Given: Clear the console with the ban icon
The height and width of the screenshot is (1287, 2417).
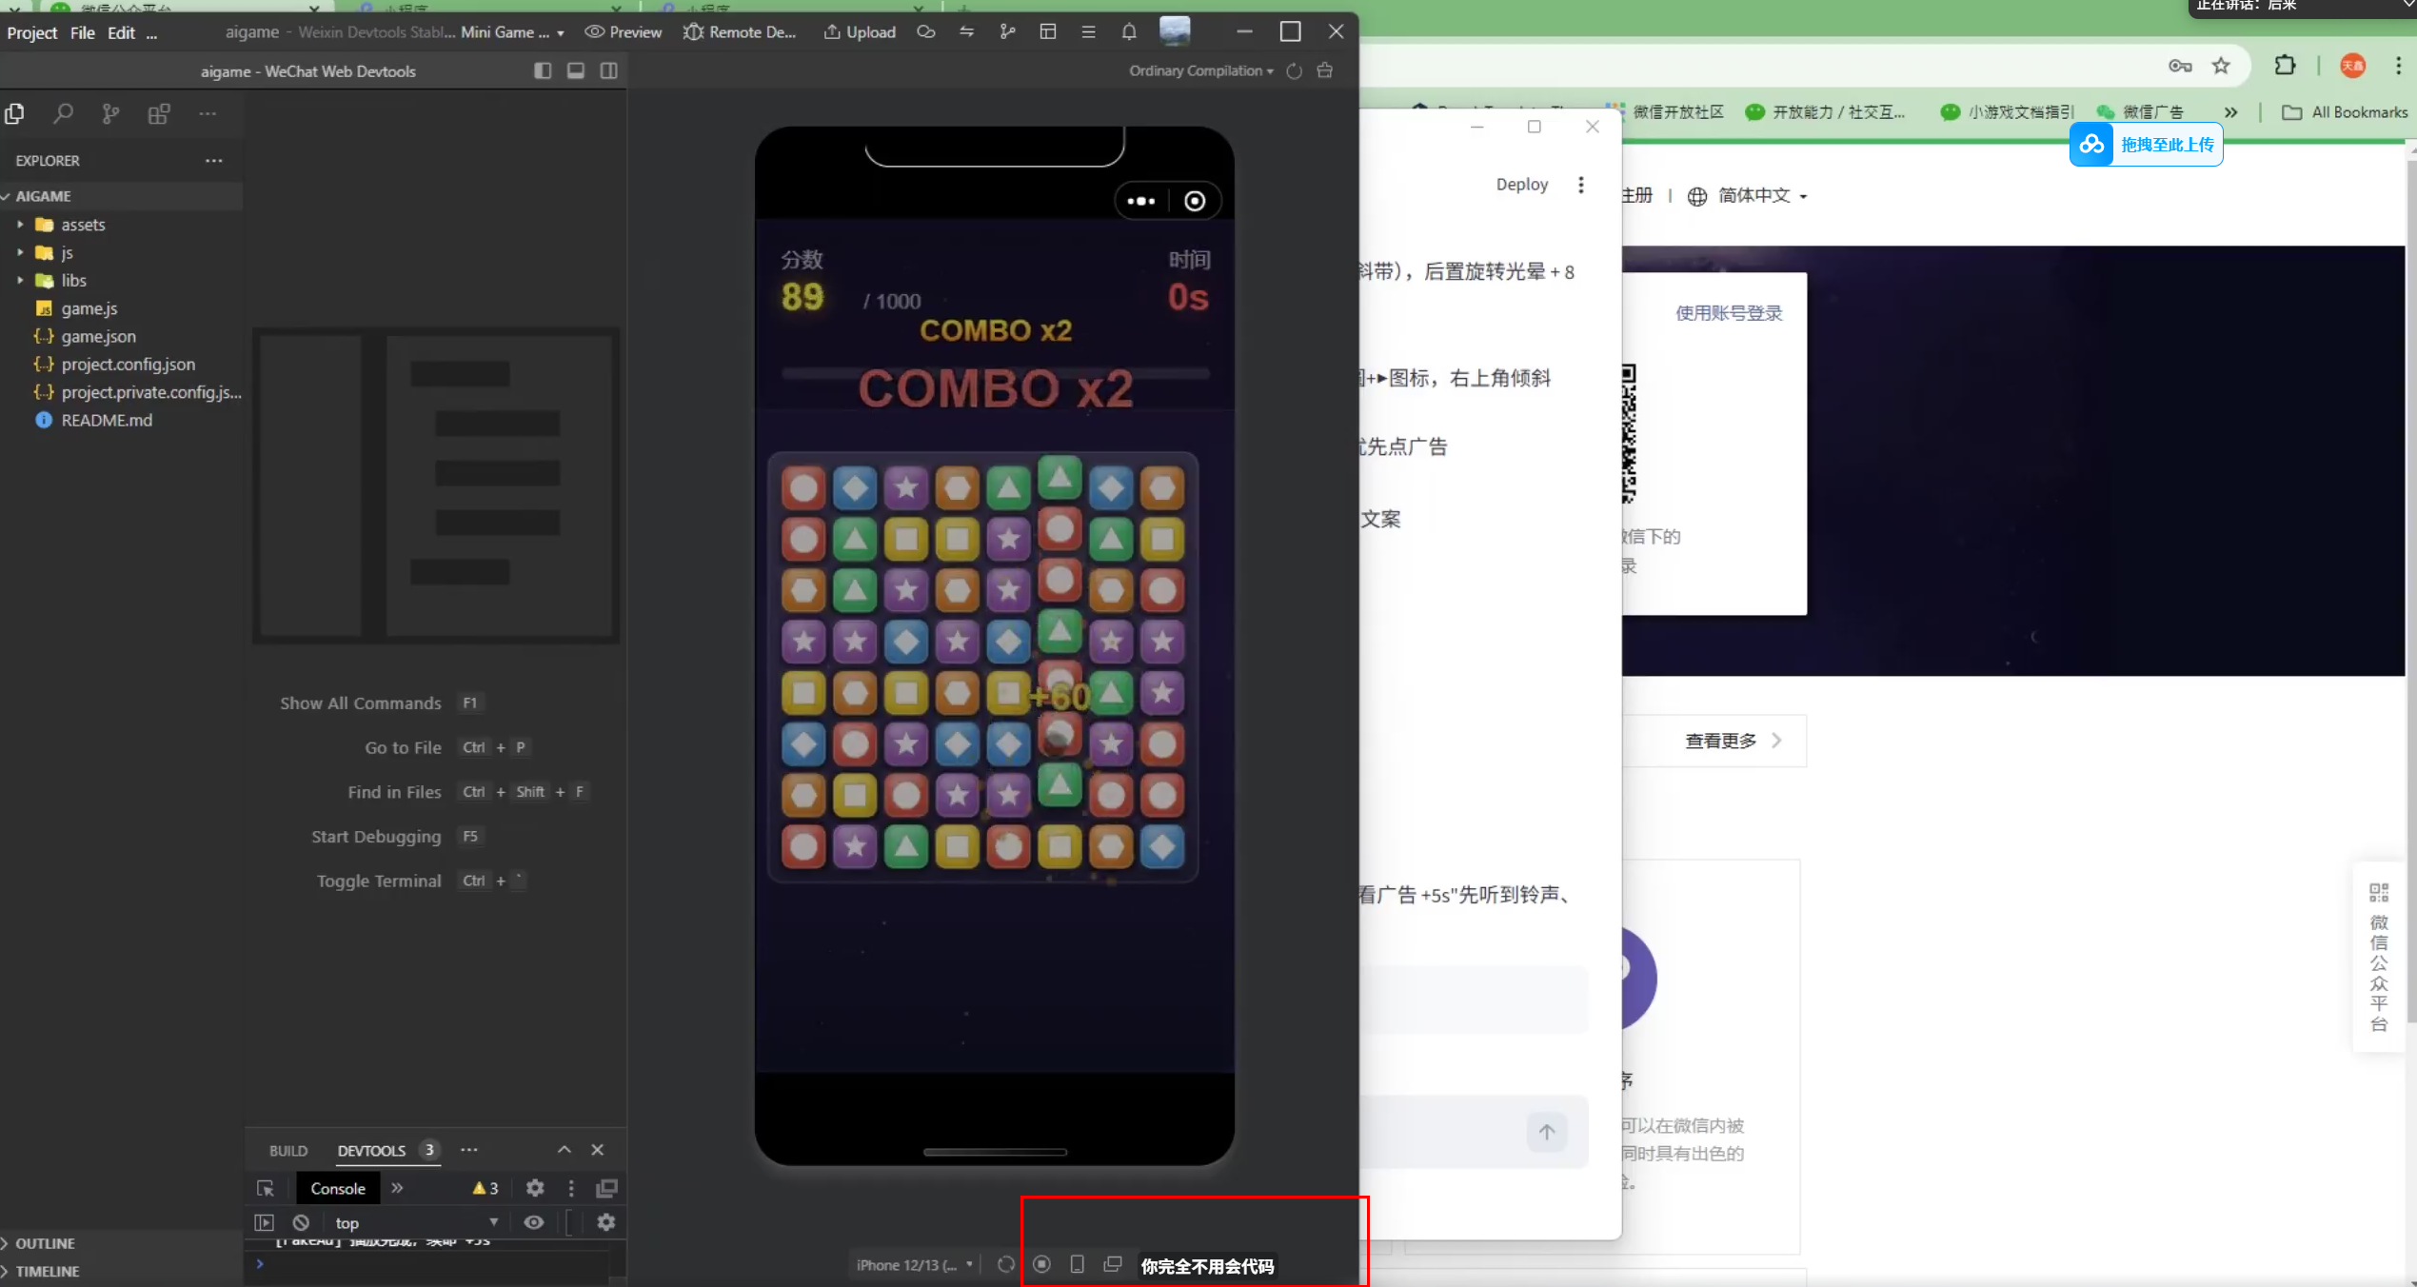Looking at the screenshot, I should [x=301, y=1222].
